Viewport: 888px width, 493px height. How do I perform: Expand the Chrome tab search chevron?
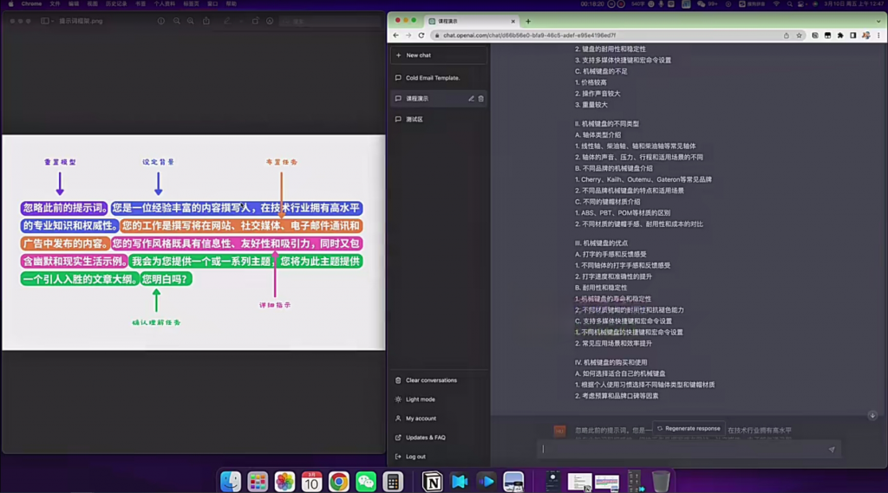click(x=878, y=21)
